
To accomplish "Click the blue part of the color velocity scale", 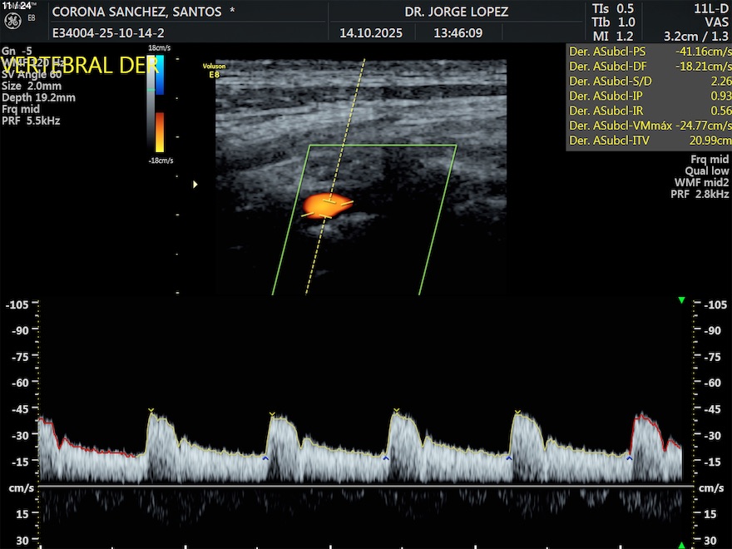I will 160,77.
